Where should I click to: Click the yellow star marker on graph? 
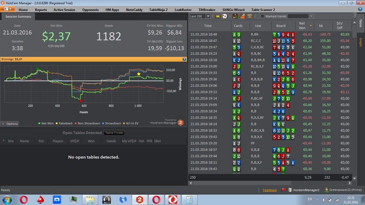[139, 74]
